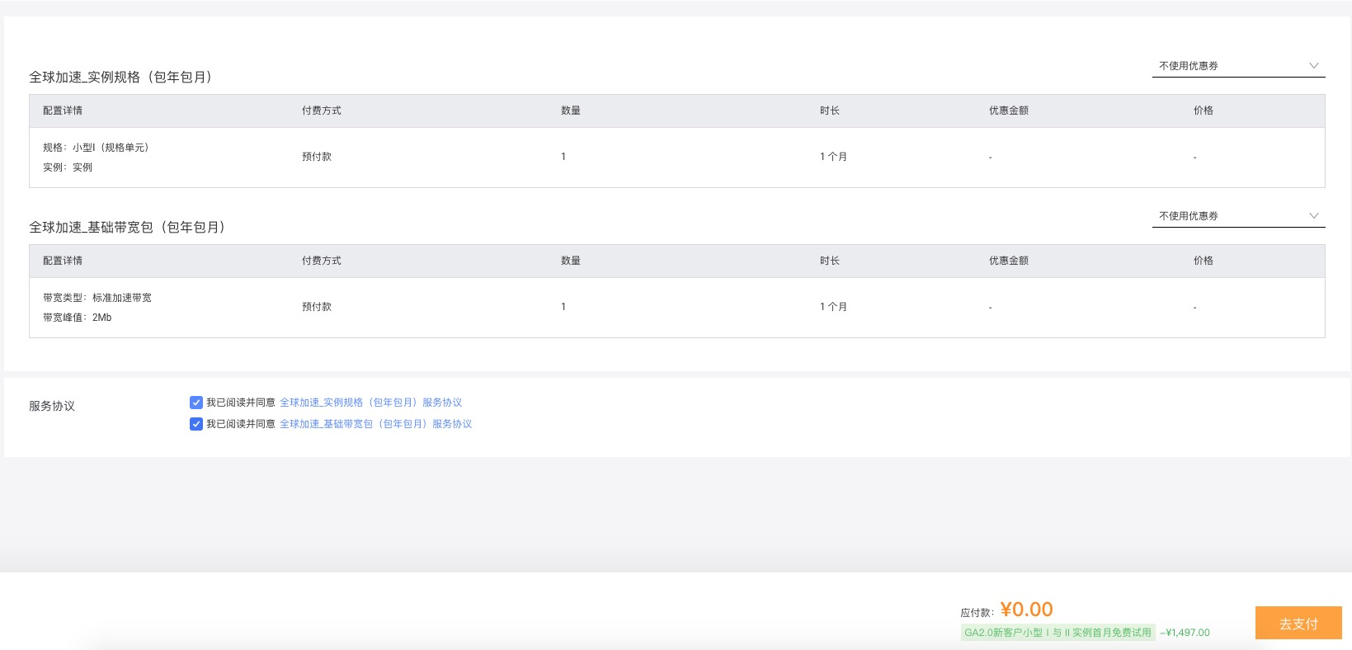This screenshot has height=650, width=1352.
Task: Click the green GA2.0 free trial promo tag
Action: pos(1058,633)
